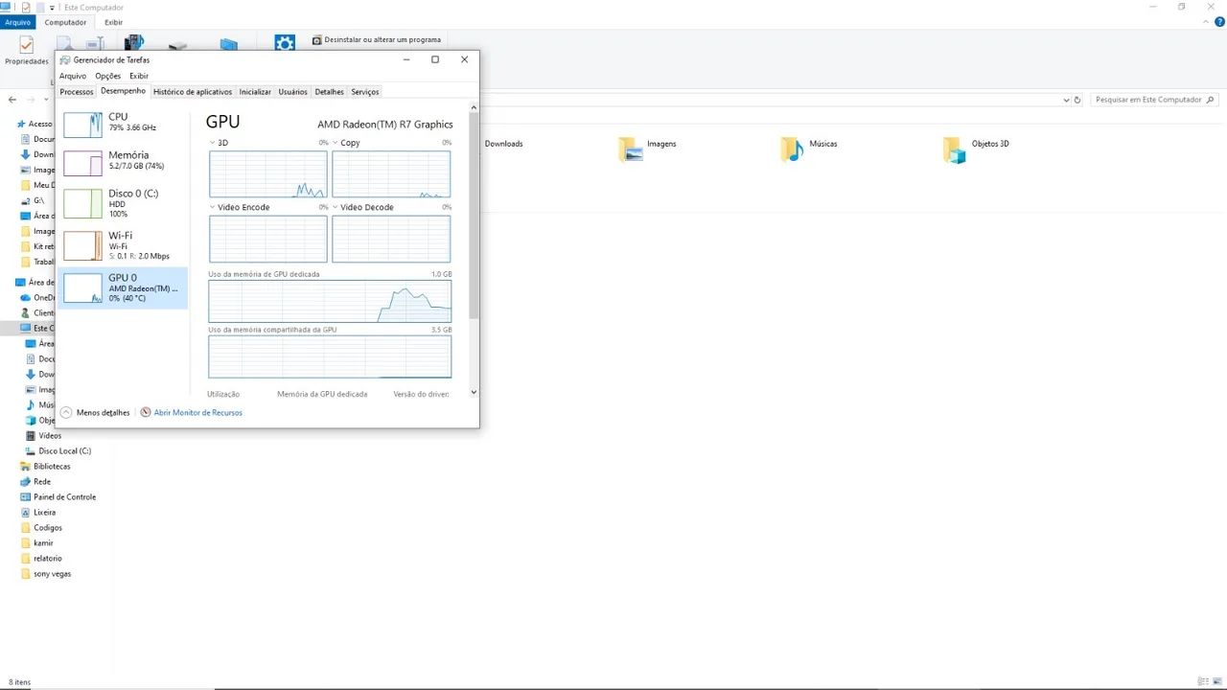Open Abrir Monitor de Recursos link
The image size is (1227, 690).
pyautogui.click(x=198, y=413)
